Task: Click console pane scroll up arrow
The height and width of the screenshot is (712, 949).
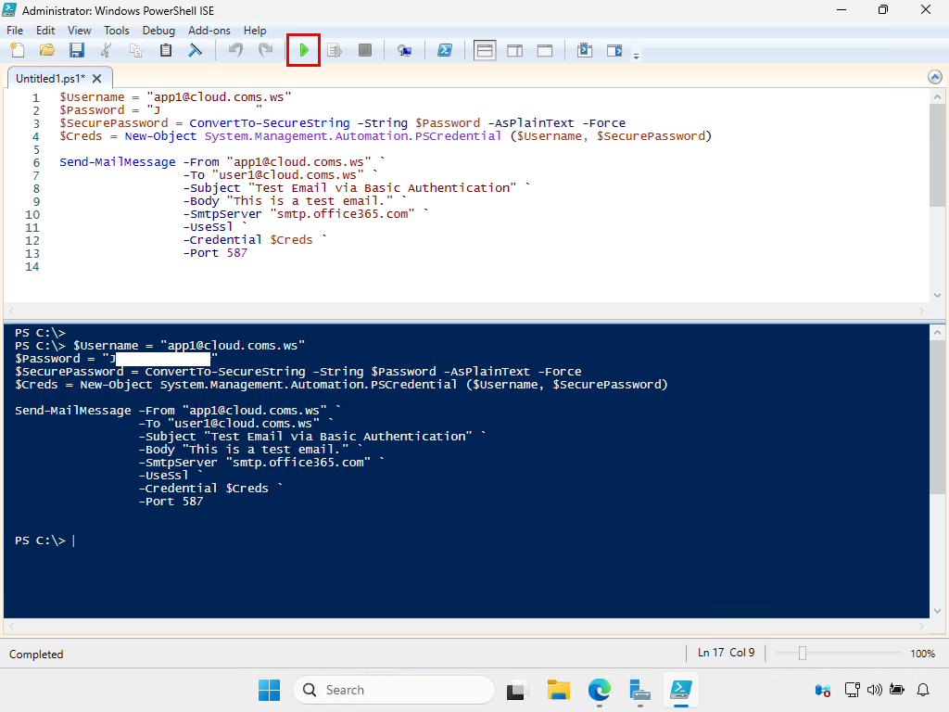Action: pyautogui.click(x=937, y=333)
